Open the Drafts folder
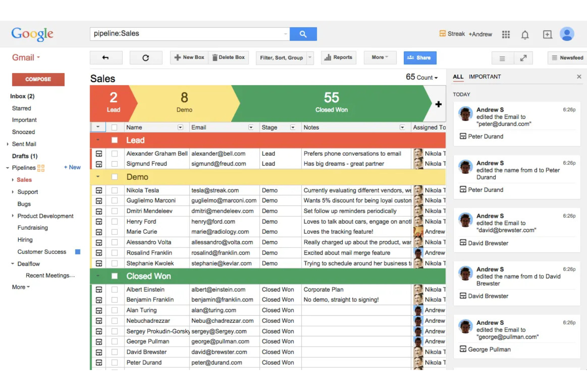This screenshot has width=587, height=391. (x=25, y=156)
